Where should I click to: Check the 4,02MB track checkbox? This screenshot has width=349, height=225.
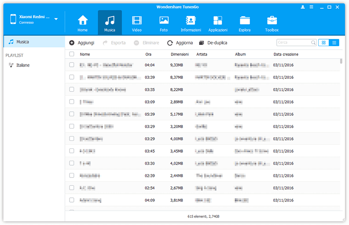pyautogui.click(x=72, y=163)
